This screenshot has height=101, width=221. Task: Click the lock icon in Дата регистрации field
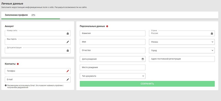pos(68,50)
